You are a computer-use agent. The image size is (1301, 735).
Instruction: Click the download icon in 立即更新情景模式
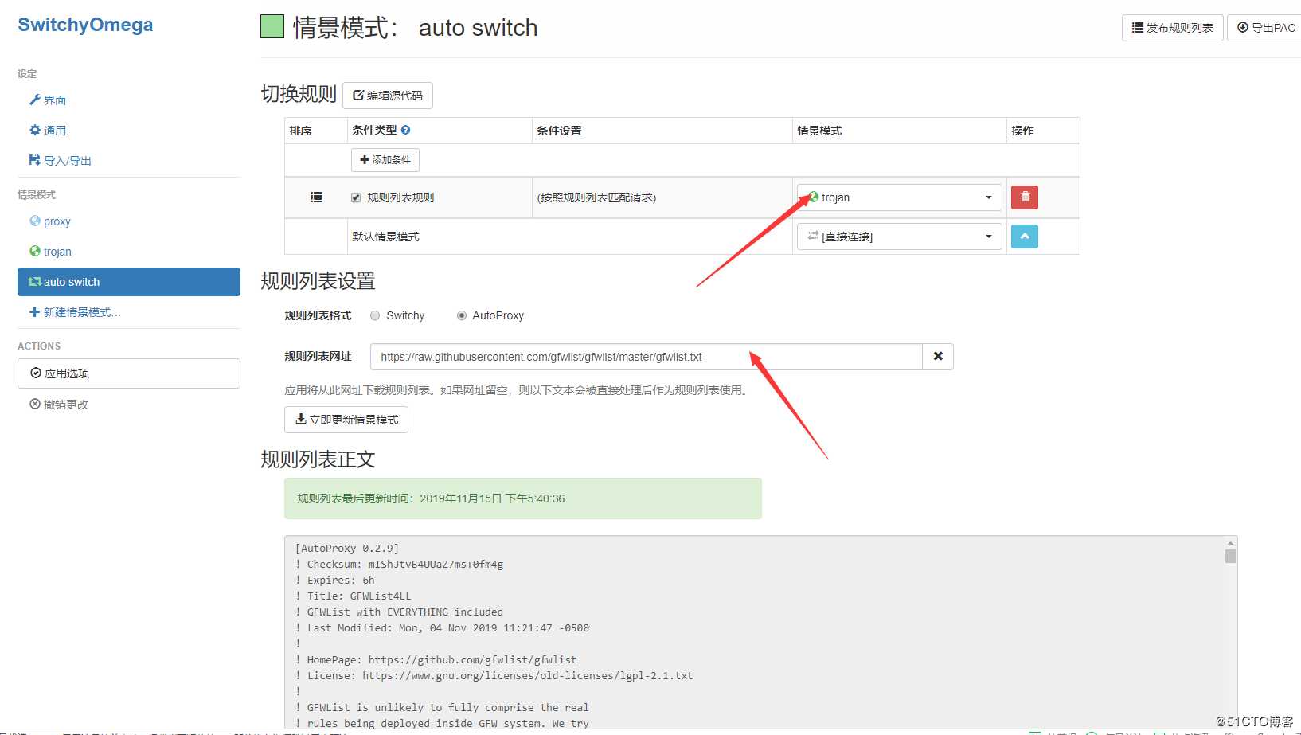coord(301,419)
